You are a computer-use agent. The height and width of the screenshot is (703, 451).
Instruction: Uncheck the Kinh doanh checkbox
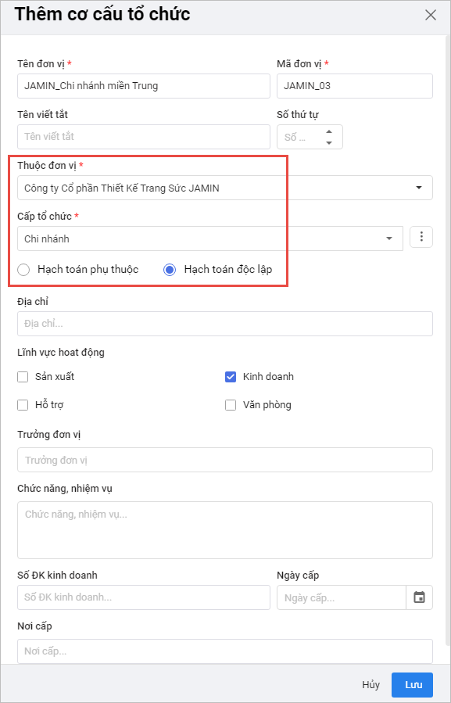[231, 377]
